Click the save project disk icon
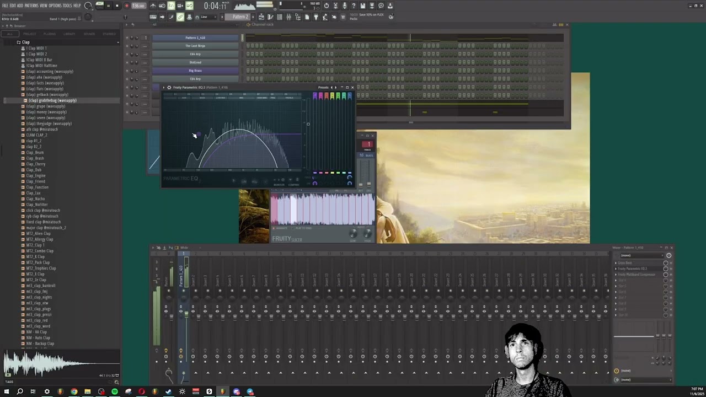706x397 pixels. click(363, 6)
